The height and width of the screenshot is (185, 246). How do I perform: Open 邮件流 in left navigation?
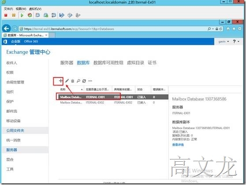pyautogui.click(x=11, y=111)
